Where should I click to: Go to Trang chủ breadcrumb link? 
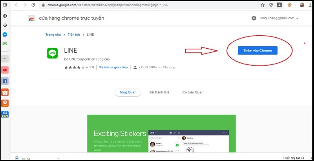pyautogui.click(x=53, y=35)
